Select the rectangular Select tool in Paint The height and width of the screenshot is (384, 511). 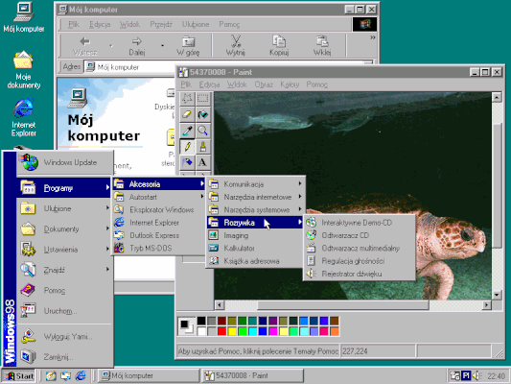[202, 99]
